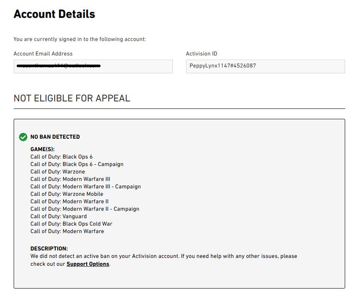This screenshot has height=296, width=358.
Task: Select Call of Duty: Warzone entry
Action: point(58,172)
